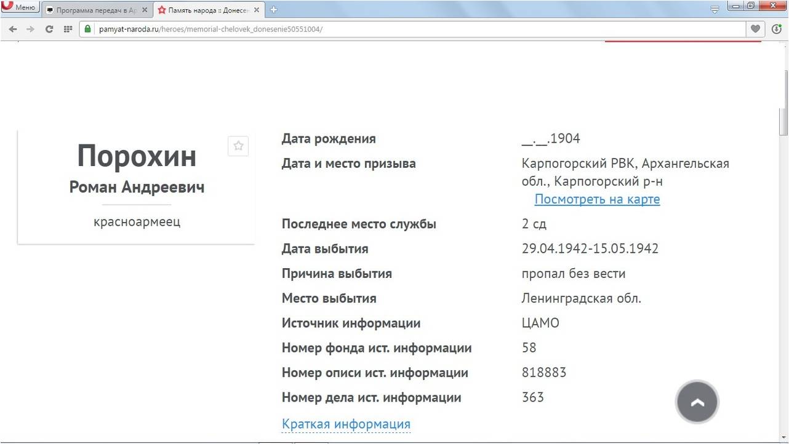789x444 pixels.
Task: Click the value пропал без вести
Action: point(574,274)
